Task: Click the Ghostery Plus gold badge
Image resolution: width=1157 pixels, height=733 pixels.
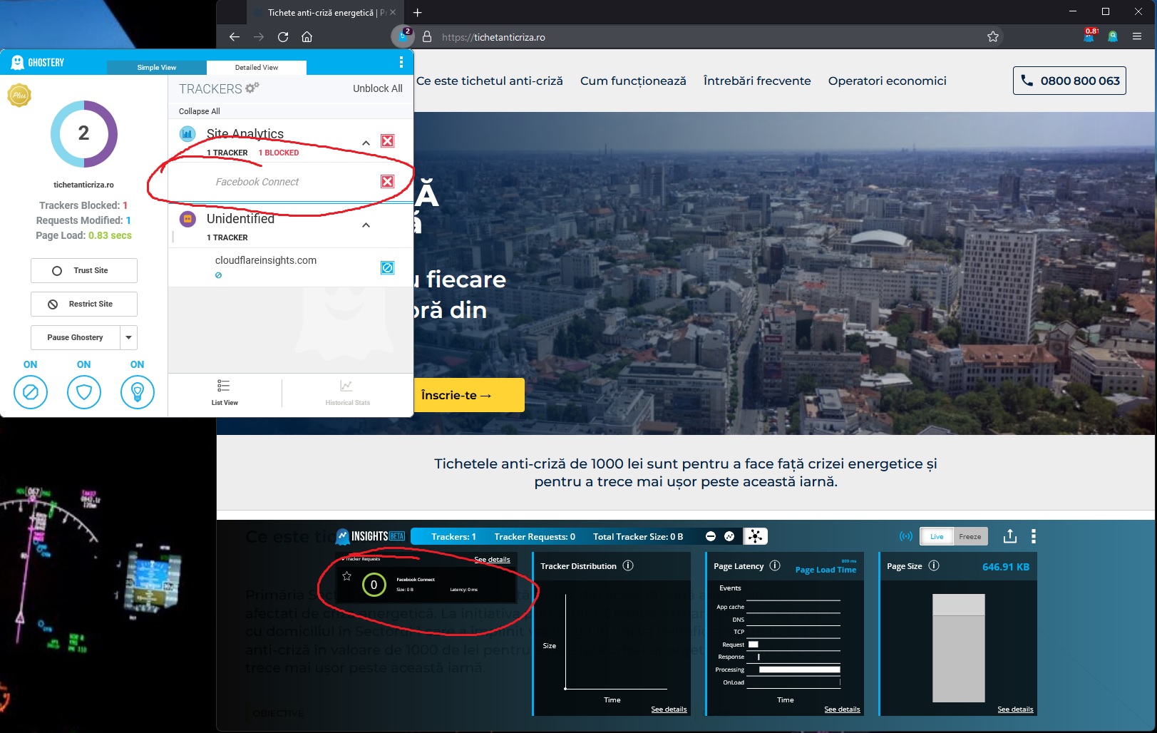Action: (19, 95)
